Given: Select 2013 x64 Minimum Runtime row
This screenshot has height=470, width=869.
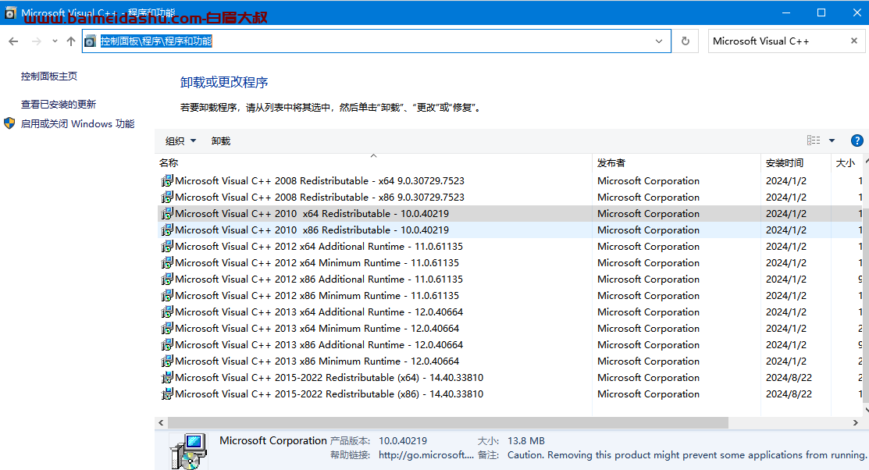Looking at the screenshot, I should 510,328.
